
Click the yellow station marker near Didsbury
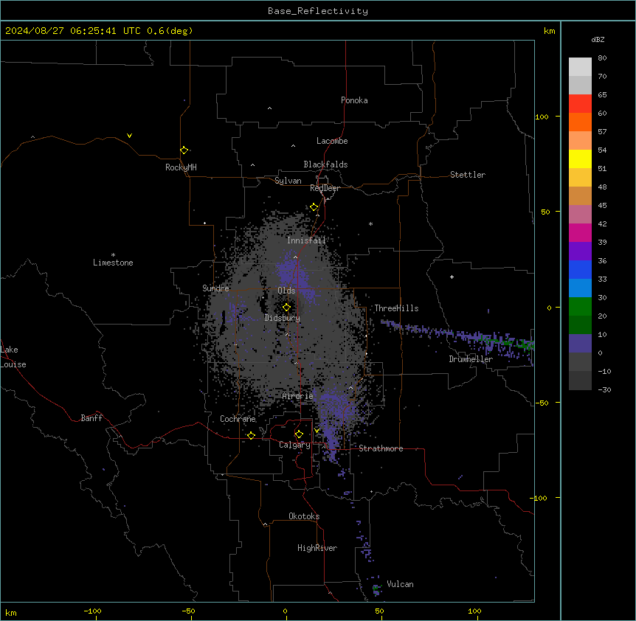point(286,308)
